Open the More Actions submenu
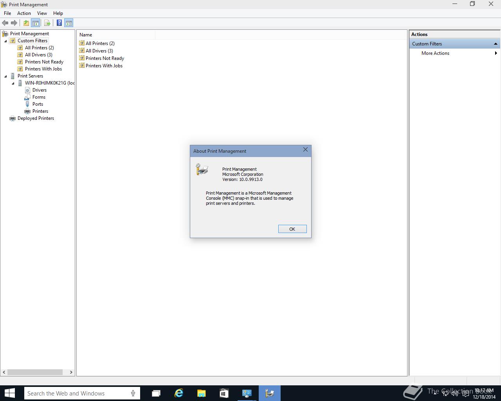 (454, 53)
